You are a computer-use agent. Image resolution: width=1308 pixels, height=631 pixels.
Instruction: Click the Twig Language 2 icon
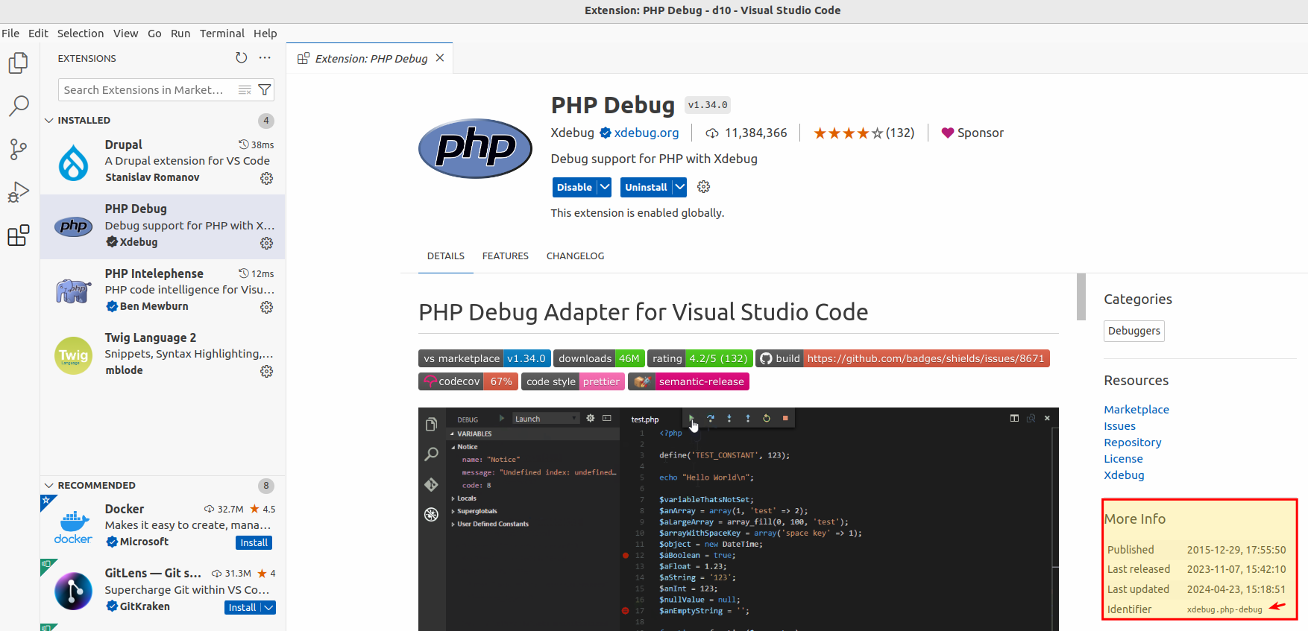coord(73,356)
